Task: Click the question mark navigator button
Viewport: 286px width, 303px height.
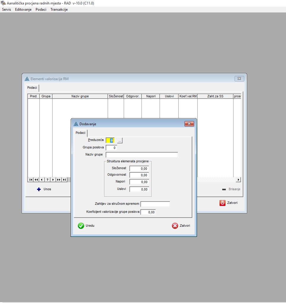Action: click(x=47, y=180)
